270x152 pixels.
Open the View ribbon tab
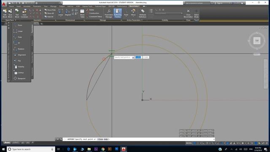pos(46,6)
